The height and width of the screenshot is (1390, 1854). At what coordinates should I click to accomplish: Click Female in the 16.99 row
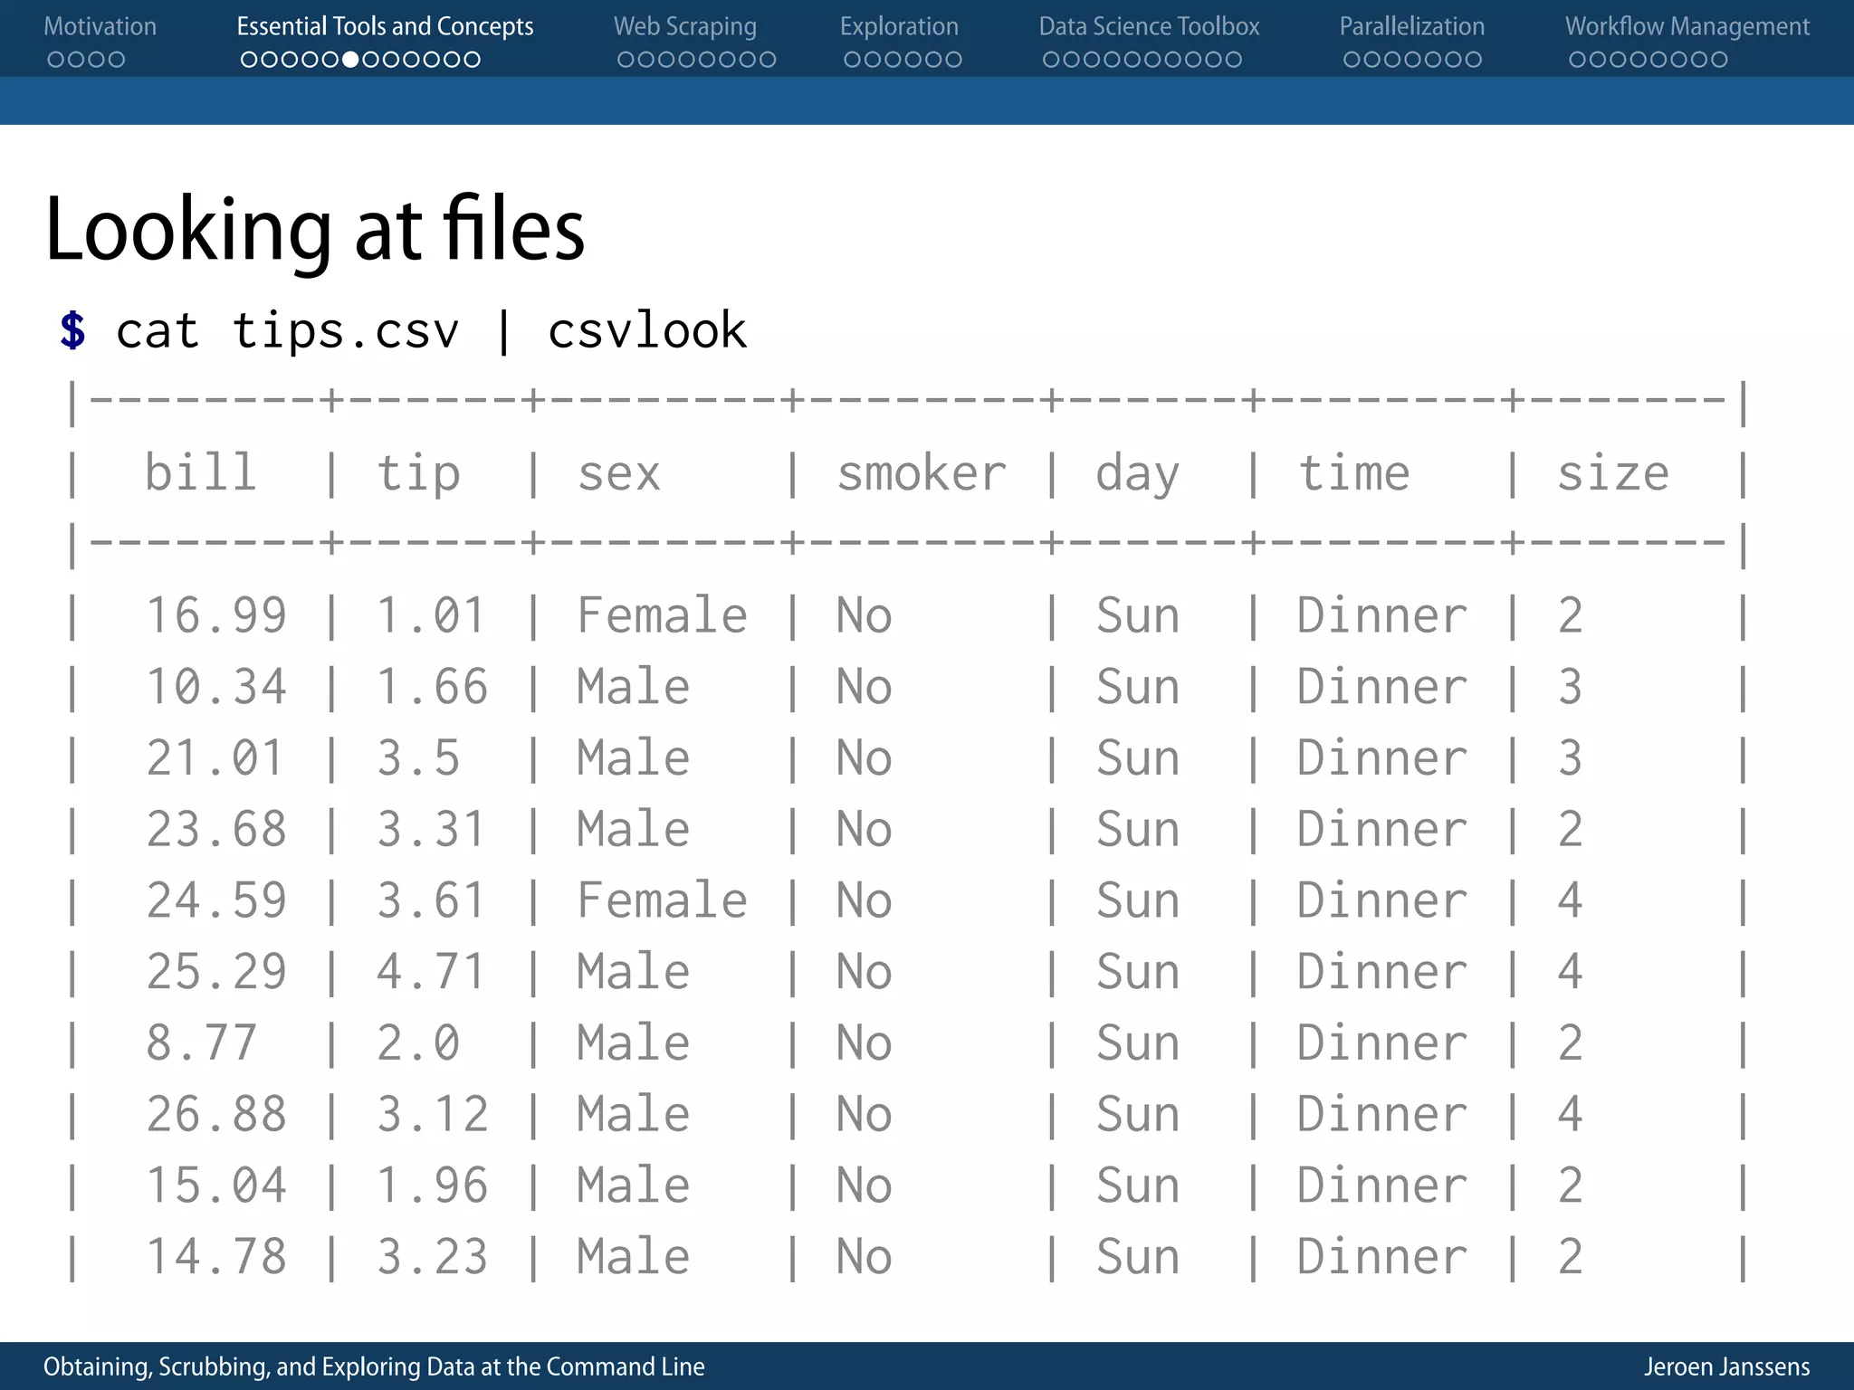tap(663, 615)
